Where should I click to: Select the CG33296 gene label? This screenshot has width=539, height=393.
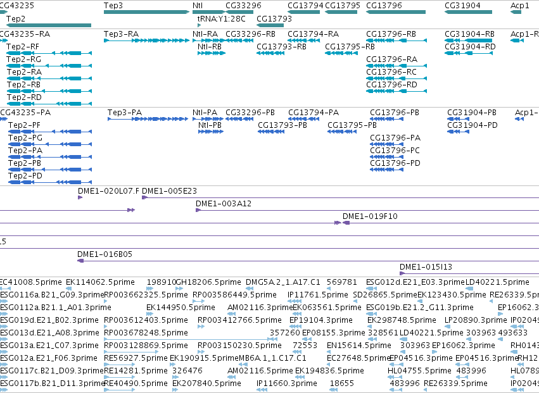pos(243,6)
